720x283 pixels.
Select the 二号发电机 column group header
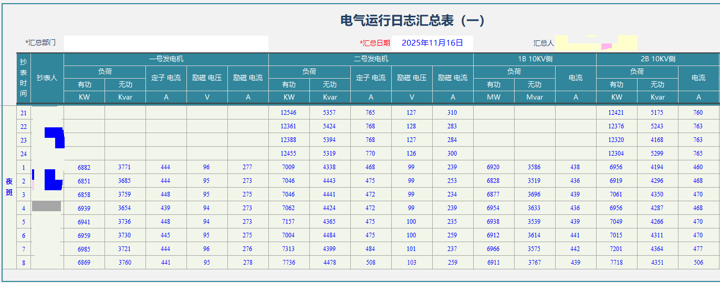[371, 59]
